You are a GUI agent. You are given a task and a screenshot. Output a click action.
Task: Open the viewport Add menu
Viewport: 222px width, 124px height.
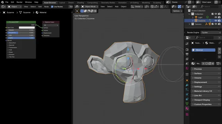pyautogui.click(x=117, y=7)
